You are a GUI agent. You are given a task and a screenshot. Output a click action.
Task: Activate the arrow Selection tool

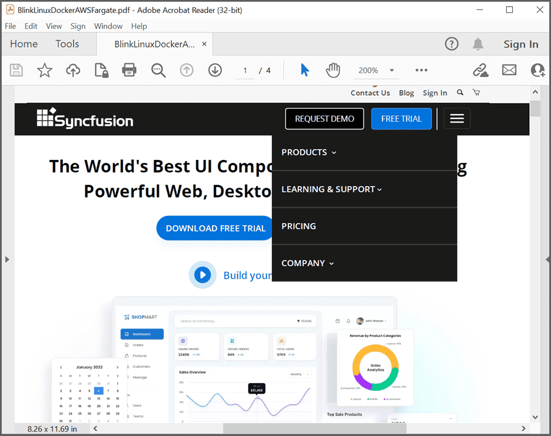click(304, 71)
